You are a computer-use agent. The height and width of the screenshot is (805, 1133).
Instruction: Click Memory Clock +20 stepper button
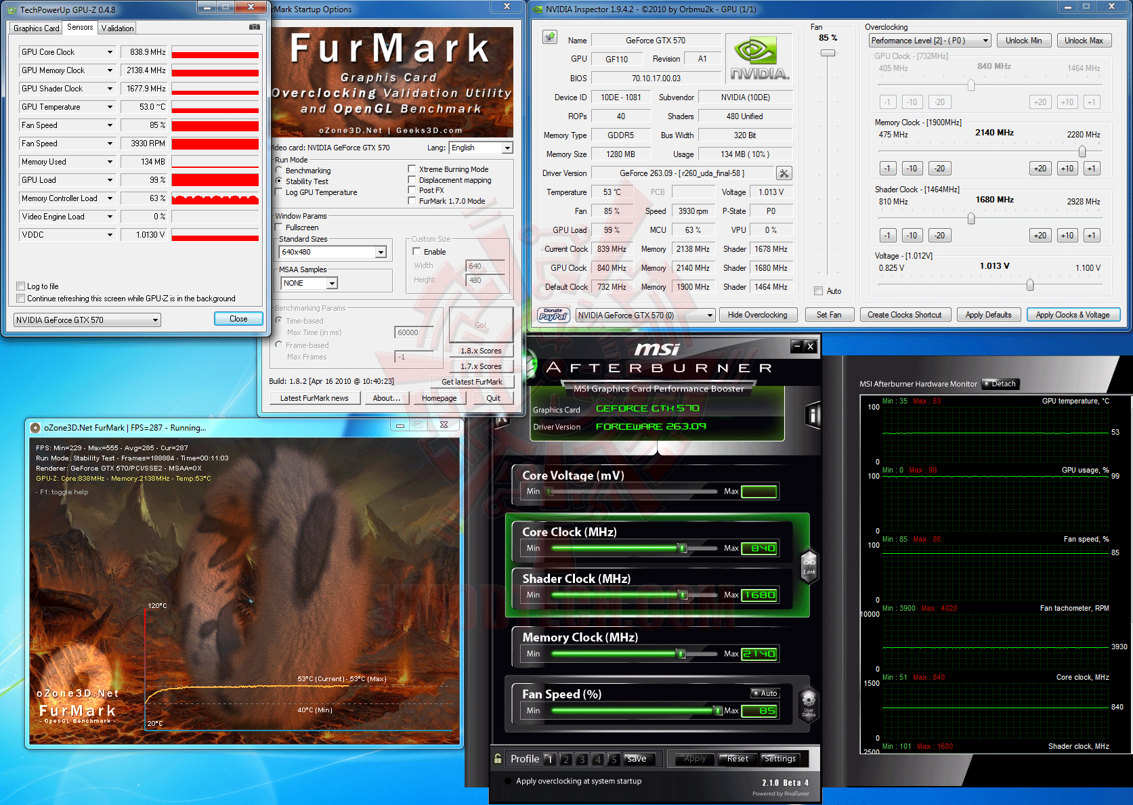pyautogui.click(x=1040, y=169)
